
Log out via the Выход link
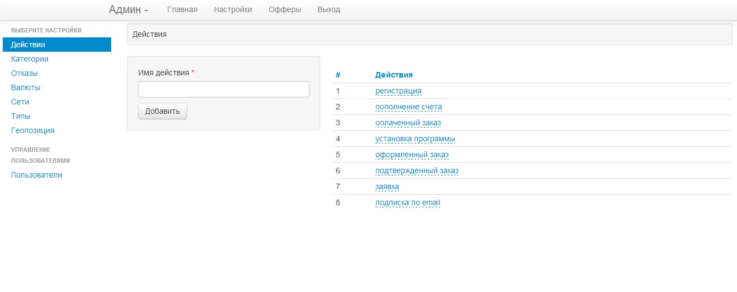tap(329, 9)
